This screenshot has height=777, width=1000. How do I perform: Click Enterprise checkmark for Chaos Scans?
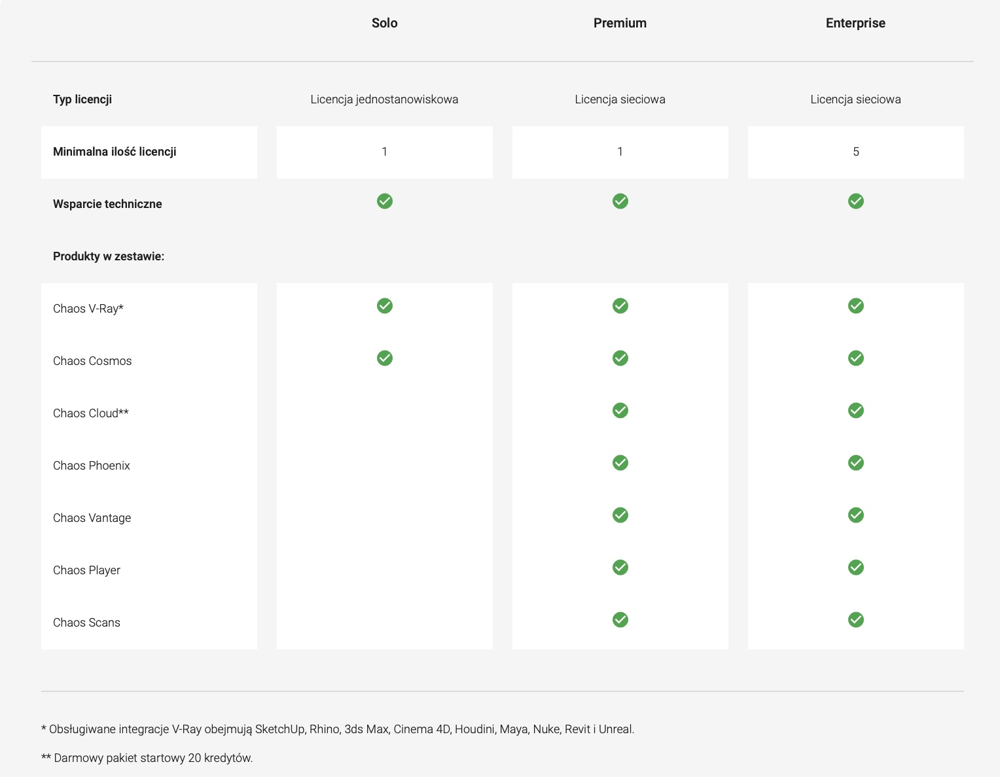(x=856, y=620)
